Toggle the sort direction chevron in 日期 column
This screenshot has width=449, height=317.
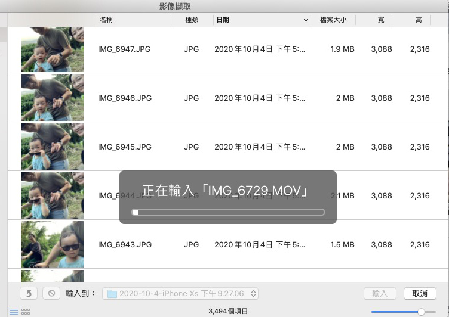[x=306, y=20]
